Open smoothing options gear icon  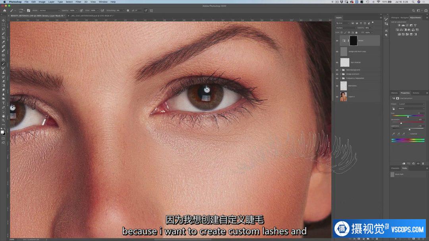[128, 10]
